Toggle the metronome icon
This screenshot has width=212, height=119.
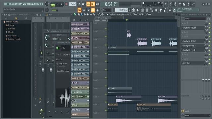pyautogui.click(x=79, y=4)
